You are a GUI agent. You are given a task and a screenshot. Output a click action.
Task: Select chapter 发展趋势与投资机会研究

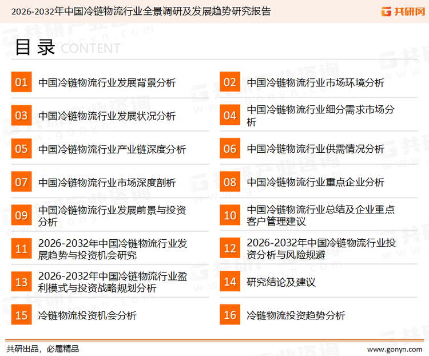[x=112, y=249]
